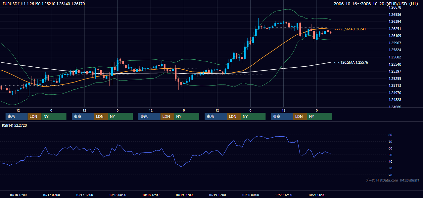Click price axis value 1.26678
The width and height of the screenshot is (423, 198).
coord(395,7)
